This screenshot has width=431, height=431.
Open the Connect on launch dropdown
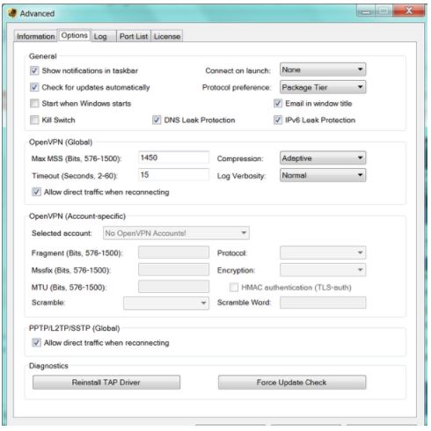pos(323,69)
